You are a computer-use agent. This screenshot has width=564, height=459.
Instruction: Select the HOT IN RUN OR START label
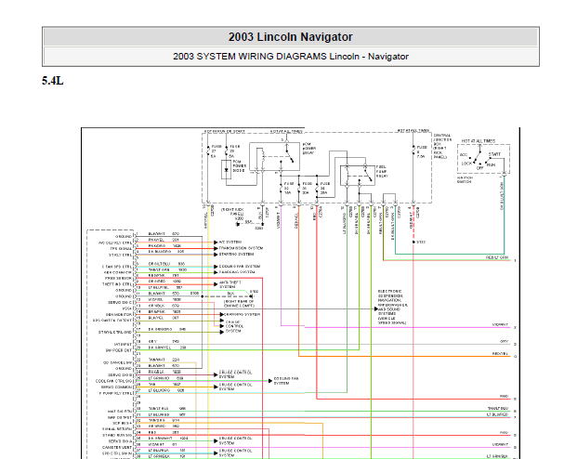tap(225, 131)
